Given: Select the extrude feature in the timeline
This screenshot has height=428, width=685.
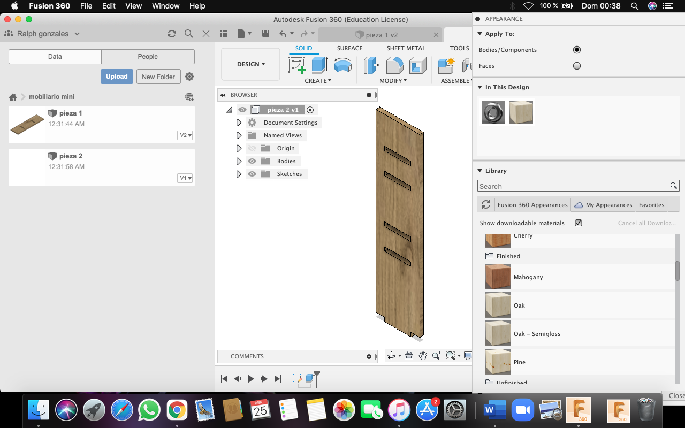Looking at the screenshot, I should (x=309, y=378).
